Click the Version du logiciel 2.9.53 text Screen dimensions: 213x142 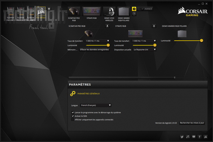point(166,123)
